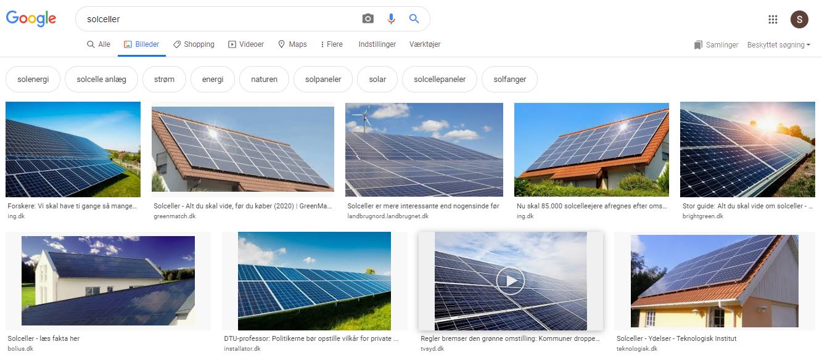Click 'Regler bremser den grønne omstilling' title
The image size is (822, 360).
tap(510, 338)
